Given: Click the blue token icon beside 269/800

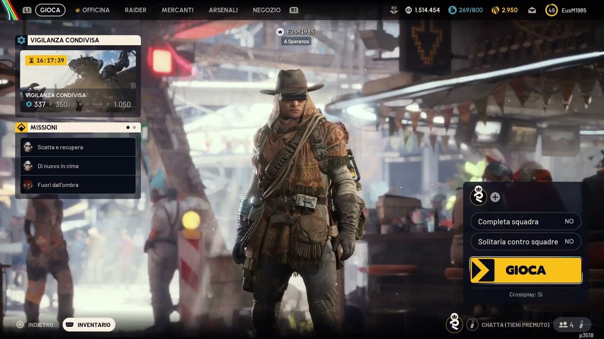Looking at the screenshot, I should pyautogui.click(x=453, y=10).
